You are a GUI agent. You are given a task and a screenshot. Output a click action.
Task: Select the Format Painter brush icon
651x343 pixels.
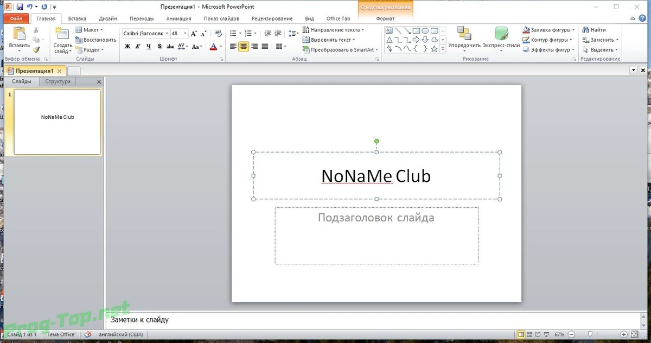point(36,49)
